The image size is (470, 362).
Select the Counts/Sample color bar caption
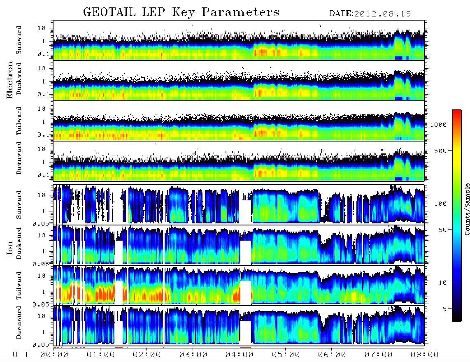point(467,209)
